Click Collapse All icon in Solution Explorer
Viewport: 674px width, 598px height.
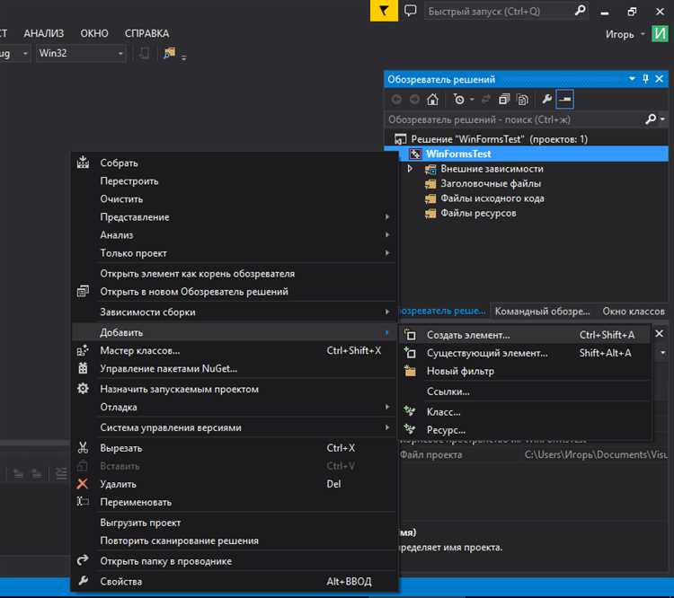(504, 100)
